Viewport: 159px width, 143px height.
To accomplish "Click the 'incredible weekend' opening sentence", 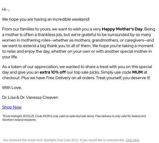I will (46, 19).
